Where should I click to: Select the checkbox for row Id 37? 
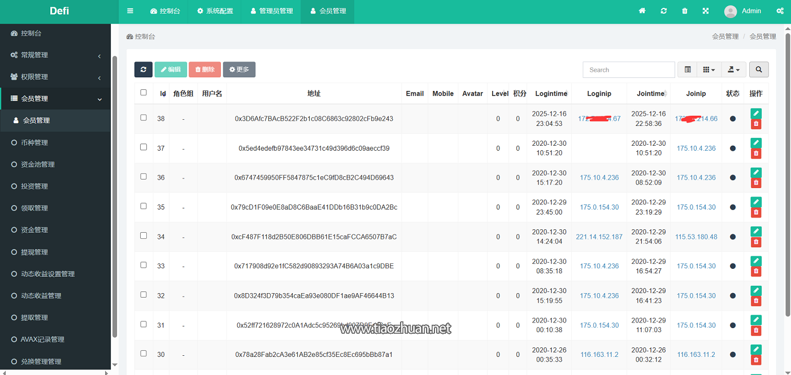click(x=144, y=147)
